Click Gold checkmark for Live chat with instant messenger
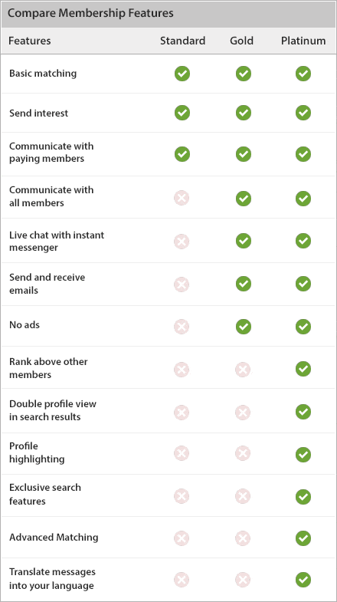Viewport: 337px width, 602px height. [244, 241]
